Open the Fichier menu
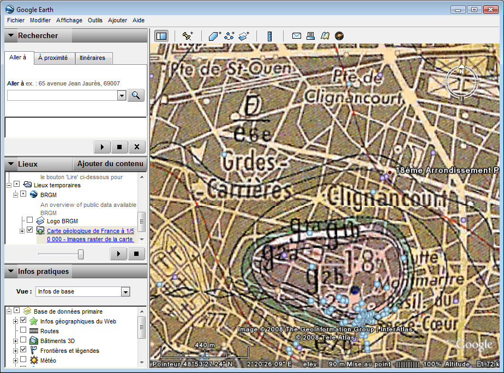 (x=16, y=20)
